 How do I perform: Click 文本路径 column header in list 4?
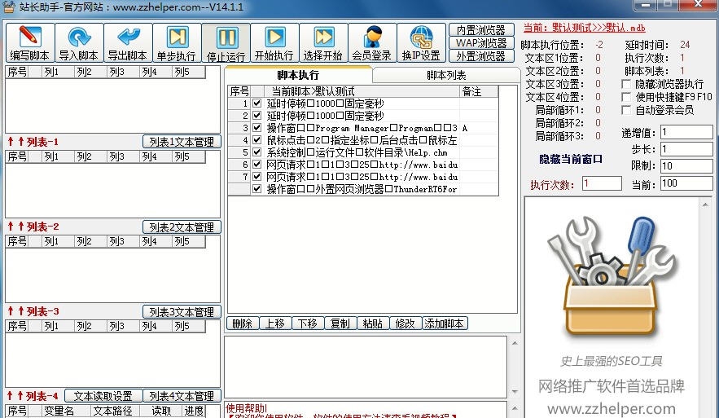point(113,411)
